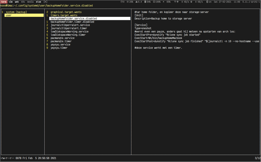Select the pacmanqte.service file
This screenshot has width=261, height=162.
coord(60,38)
